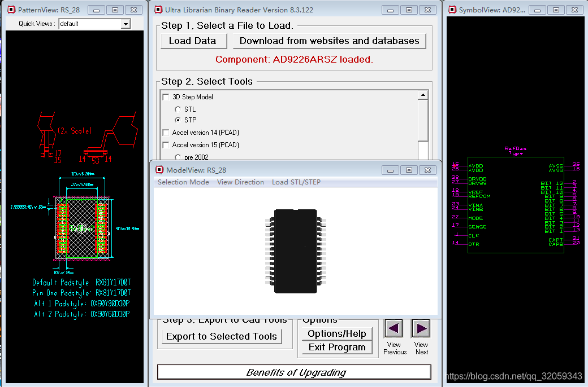
Task: Open Options/Help
Action: coord(337,333)
